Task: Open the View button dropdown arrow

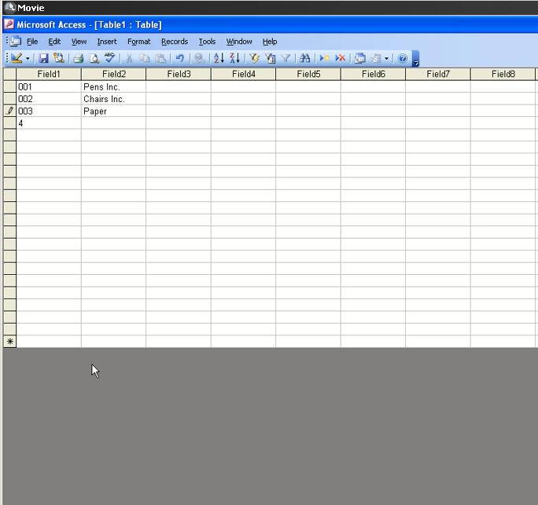Action: pyautogui.click(x=28, y=59)
